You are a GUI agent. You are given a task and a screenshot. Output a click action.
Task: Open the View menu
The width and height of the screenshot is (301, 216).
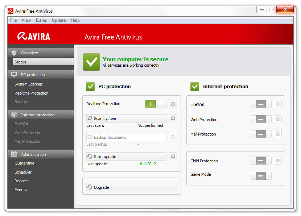click(x=26, y=20)
